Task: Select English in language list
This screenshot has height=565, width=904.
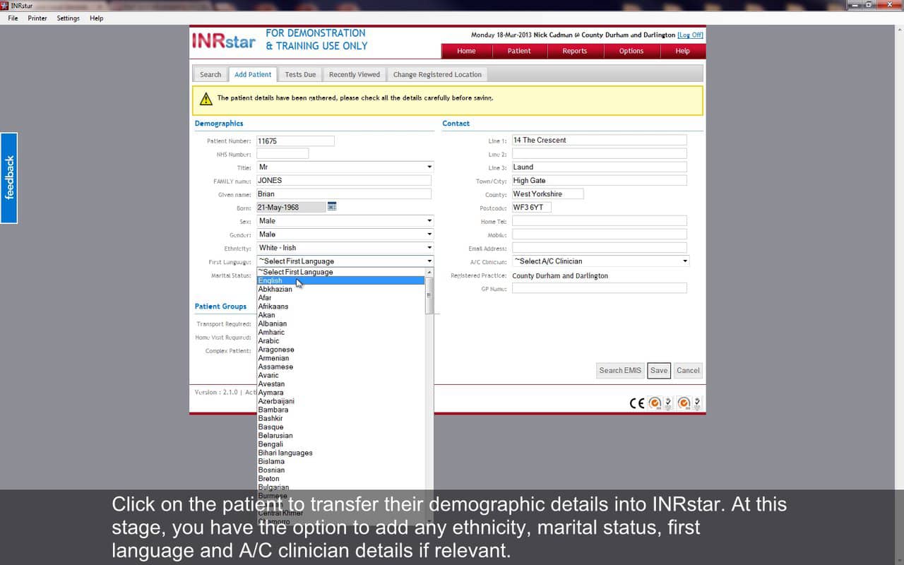Action: [x=340, y=280]
